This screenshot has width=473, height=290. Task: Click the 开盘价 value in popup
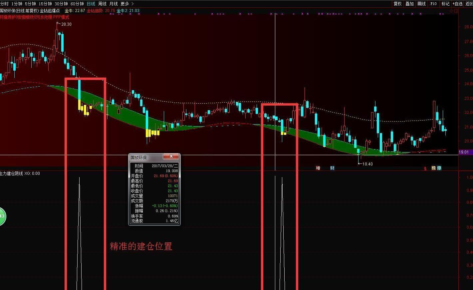166,176
